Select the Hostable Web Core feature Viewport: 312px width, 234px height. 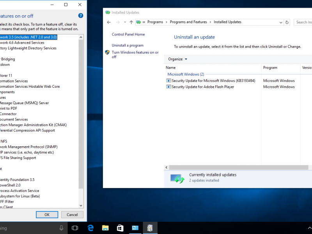(30, 87)
